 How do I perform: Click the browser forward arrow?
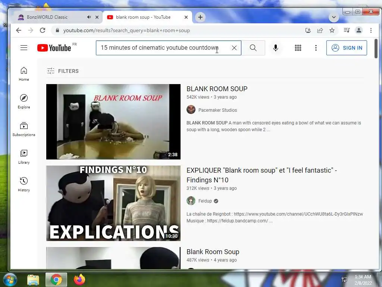click(x=31, y=30)
